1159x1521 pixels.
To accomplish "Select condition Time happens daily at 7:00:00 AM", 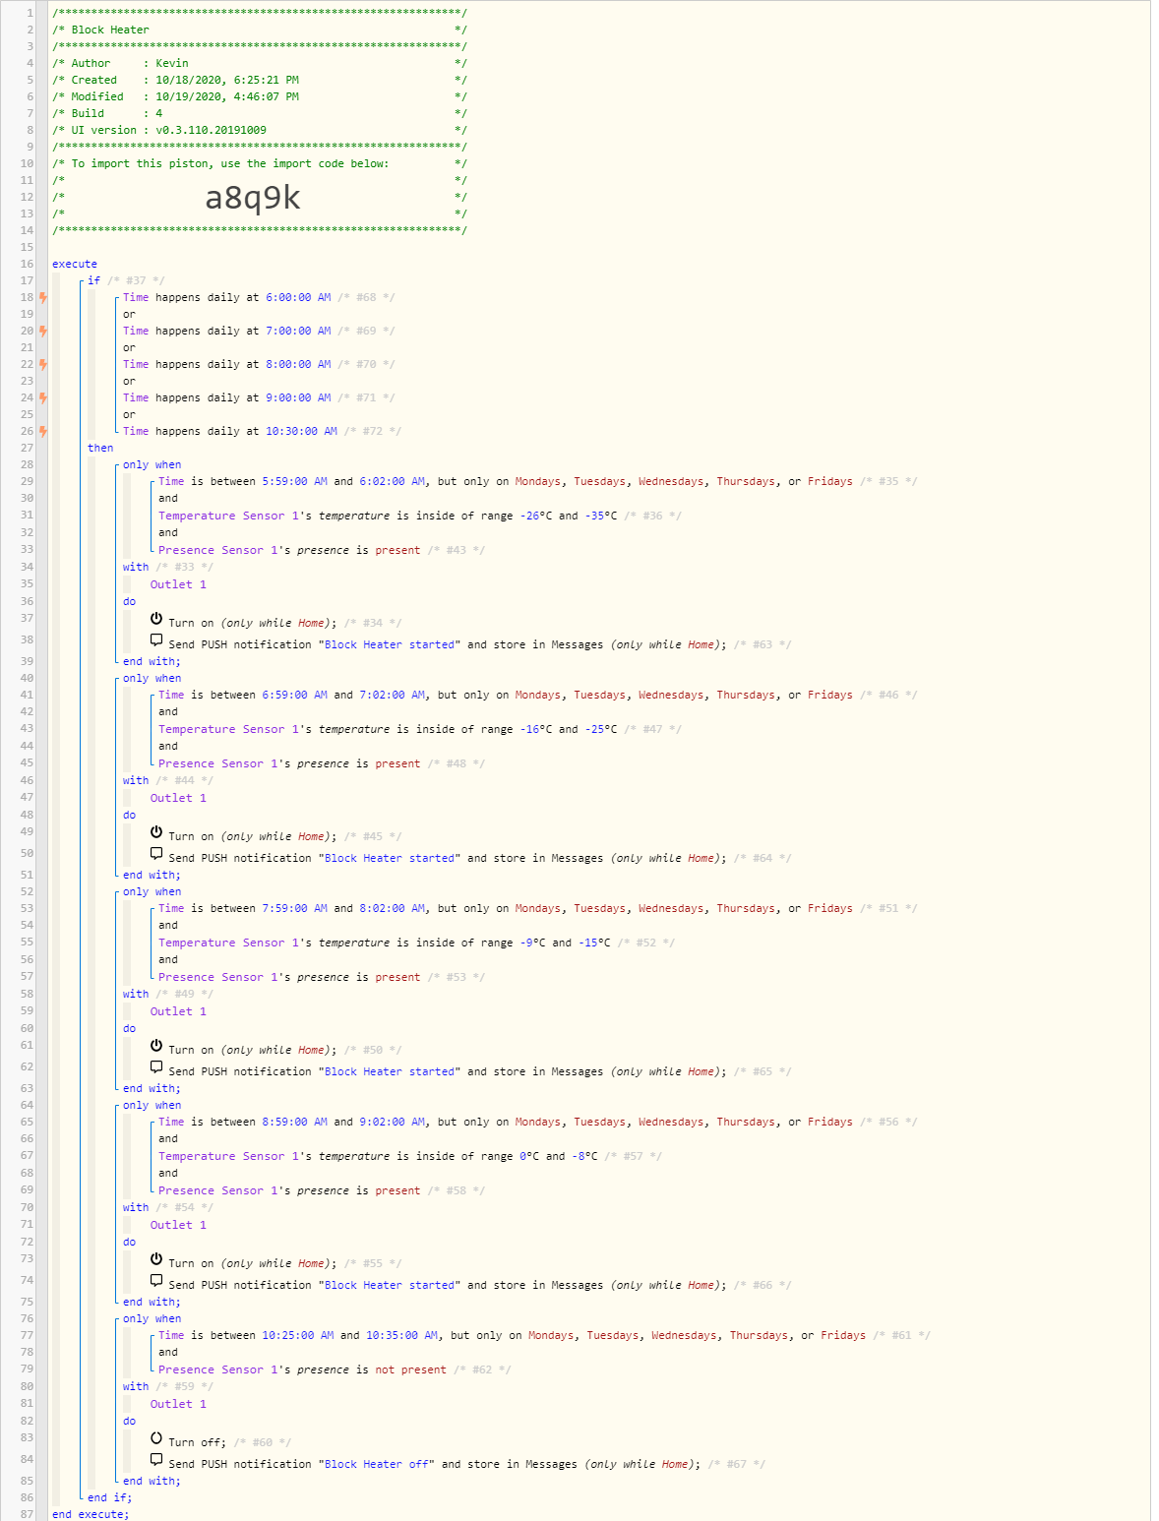I will pyautogui.click(x=259, y=331).
